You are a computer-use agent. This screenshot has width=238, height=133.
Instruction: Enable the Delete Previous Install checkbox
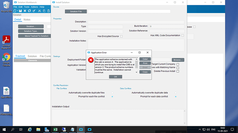(x=178, y=71)
